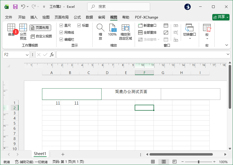Viewport: 233px width, 165px height.
Task: Open 自定义视图 dialog
Action: point(40,36)
